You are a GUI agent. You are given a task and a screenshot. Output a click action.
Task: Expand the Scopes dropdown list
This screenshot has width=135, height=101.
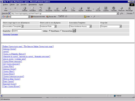[120, 26]
